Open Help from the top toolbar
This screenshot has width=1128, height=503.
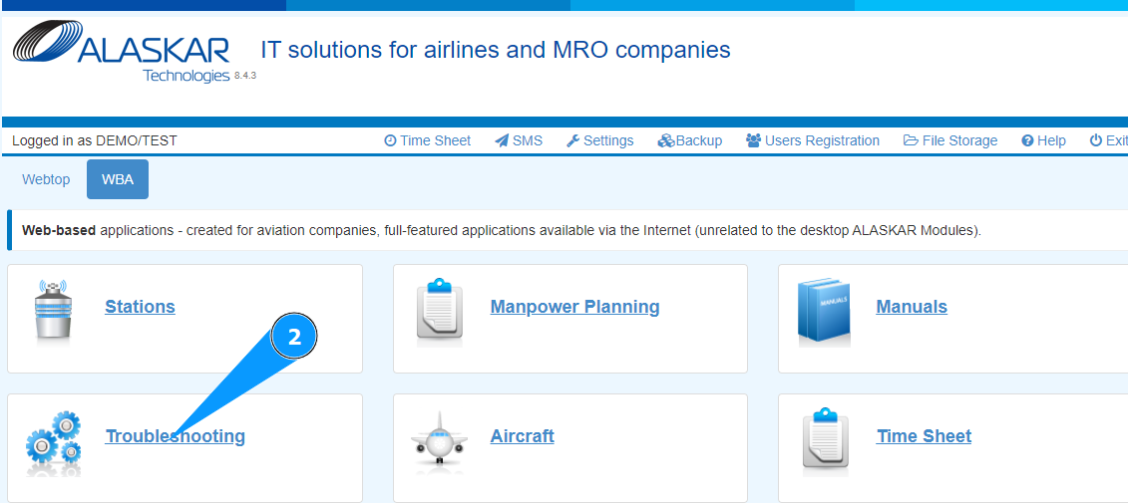[x=1043, y=140]
